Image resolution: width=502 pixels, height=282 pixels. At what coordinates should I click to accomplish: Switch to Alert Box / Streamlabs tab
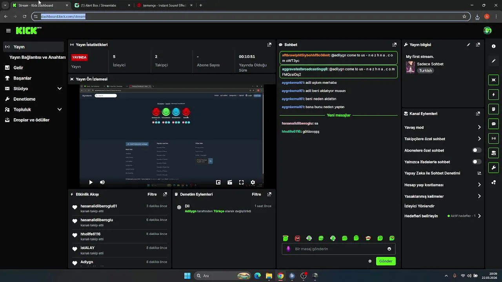[102, 5]
